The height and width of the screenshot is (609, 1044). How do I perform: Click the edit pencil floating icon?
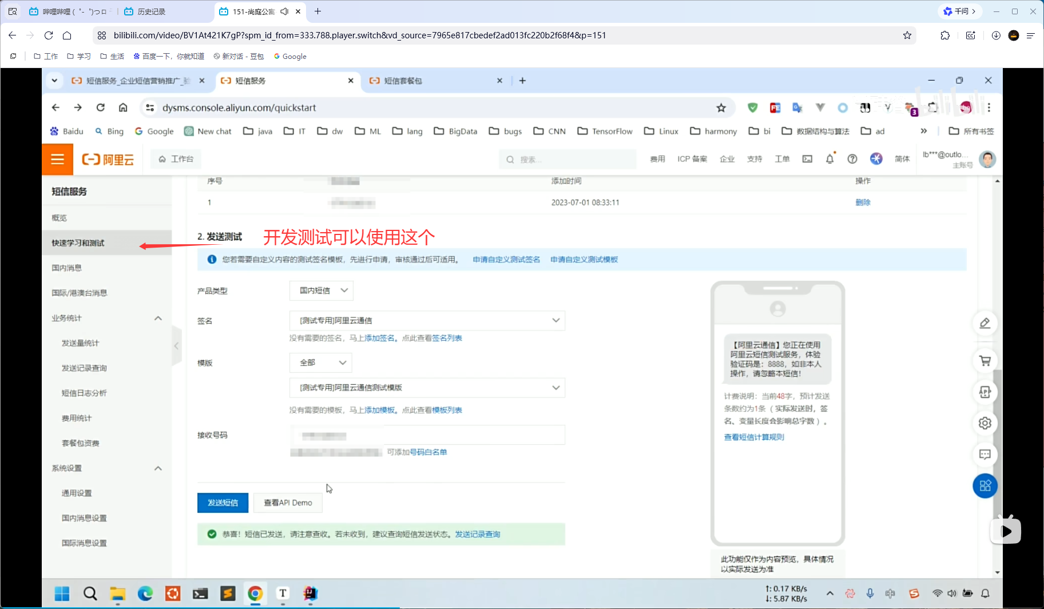(x=985, y=323)
